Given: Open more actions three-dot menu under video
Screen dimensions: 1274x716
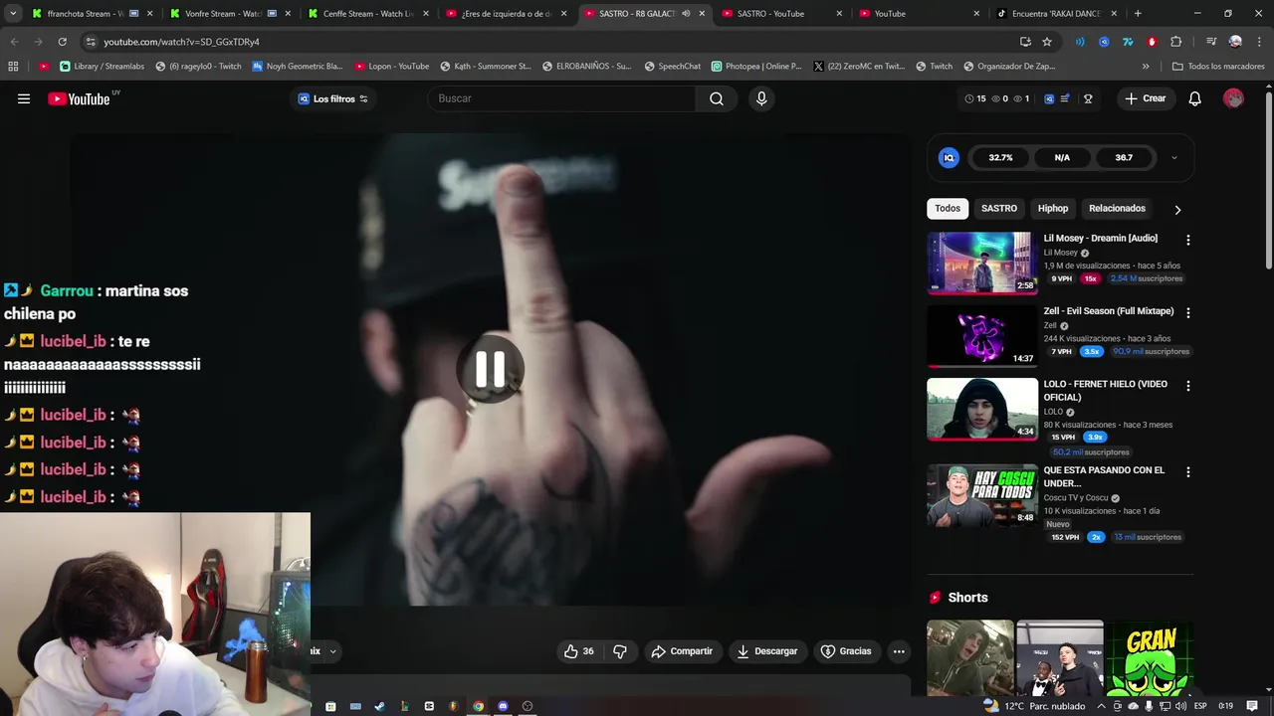Looking at the screenshot, I should (899, 651).
